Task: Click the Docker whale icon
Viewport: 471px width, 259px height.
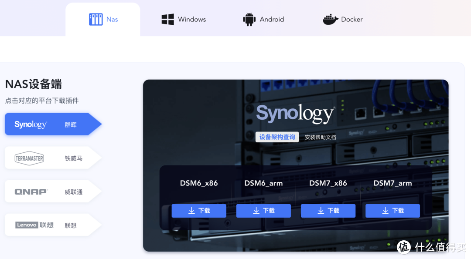Action: point(331,20)
